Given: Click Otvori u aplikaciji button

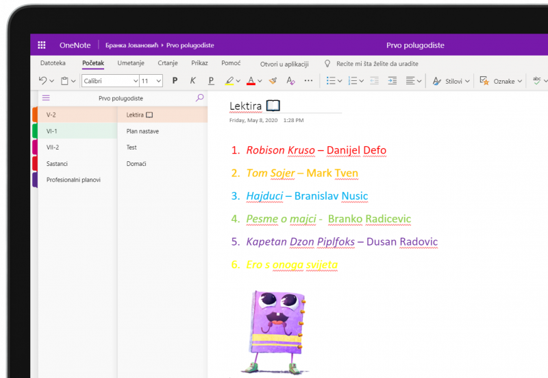Looking at the screenshot, I should pyautogui.click(x=284, y=64).
